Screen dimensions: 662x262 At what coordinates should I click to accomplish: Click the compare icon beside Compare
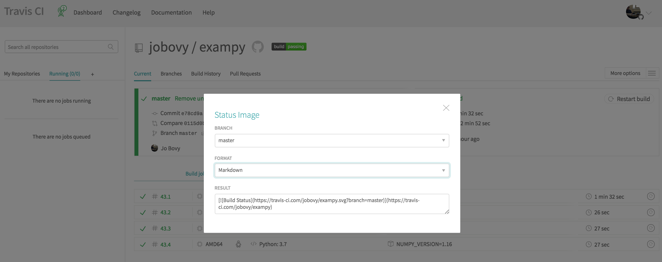155,123
